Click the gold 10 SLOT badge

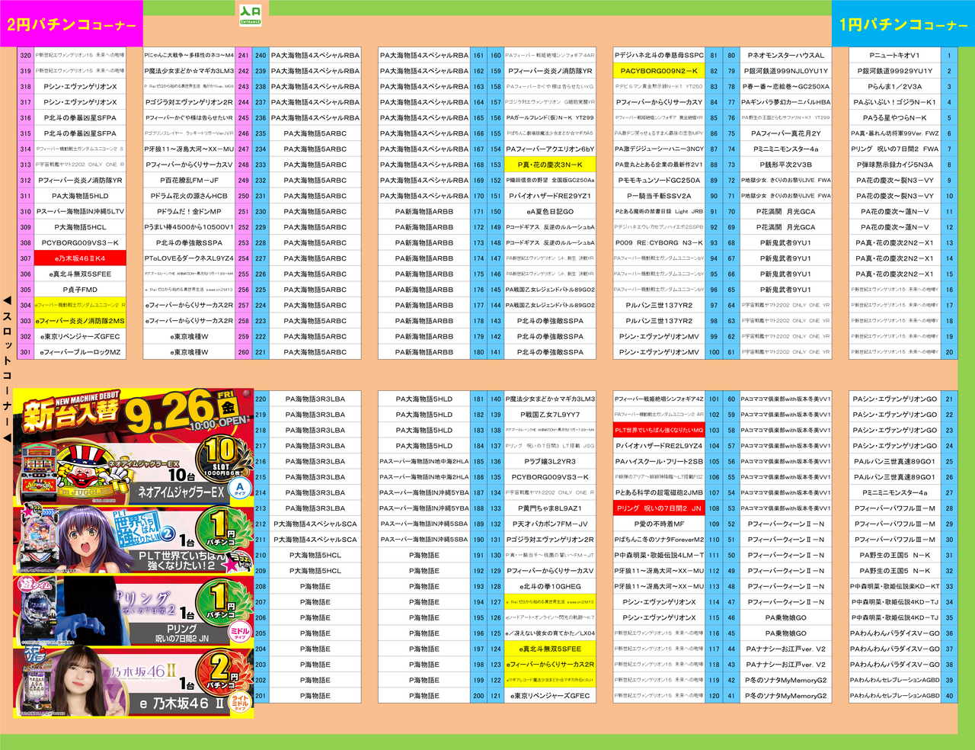(x=221, y=456)
